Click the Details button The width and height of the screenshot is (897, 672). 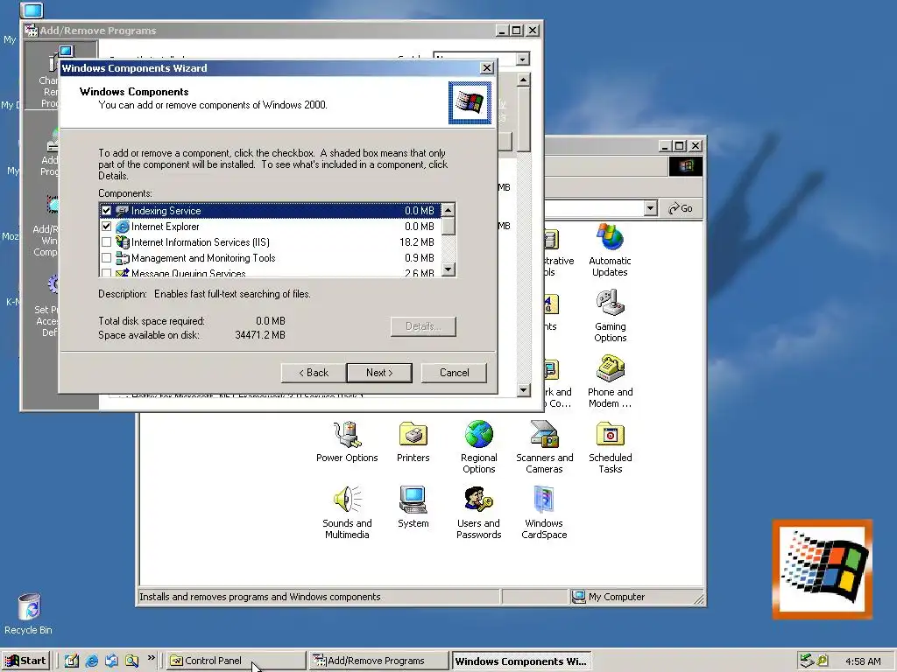pos(423,326)
